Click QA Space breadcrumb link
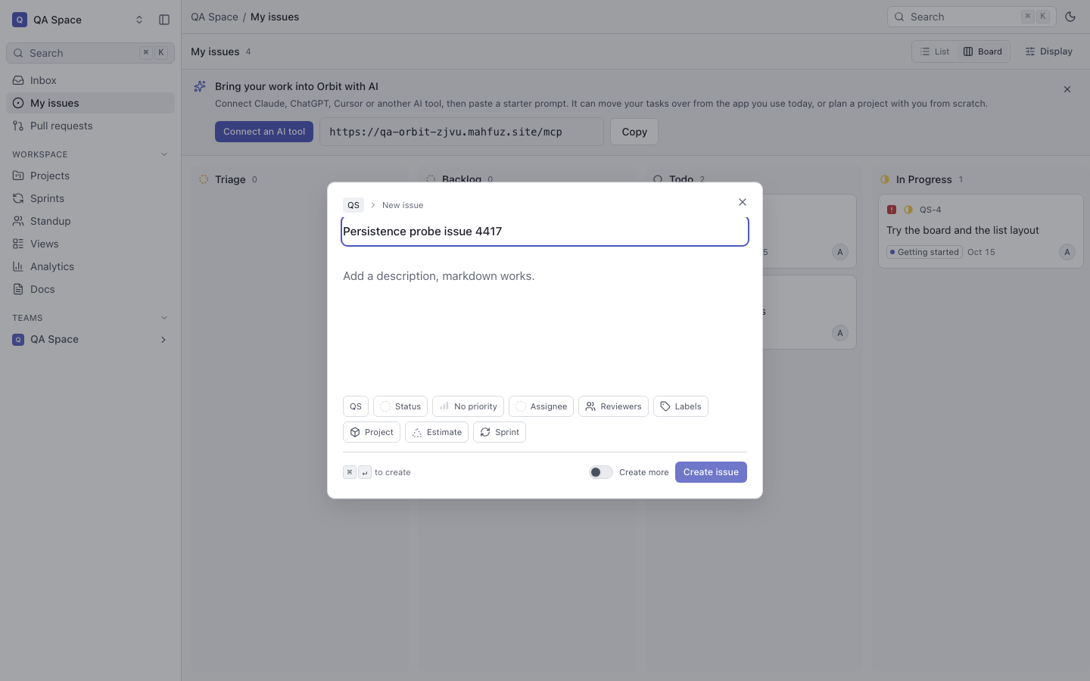 click(x=214, y=17)
